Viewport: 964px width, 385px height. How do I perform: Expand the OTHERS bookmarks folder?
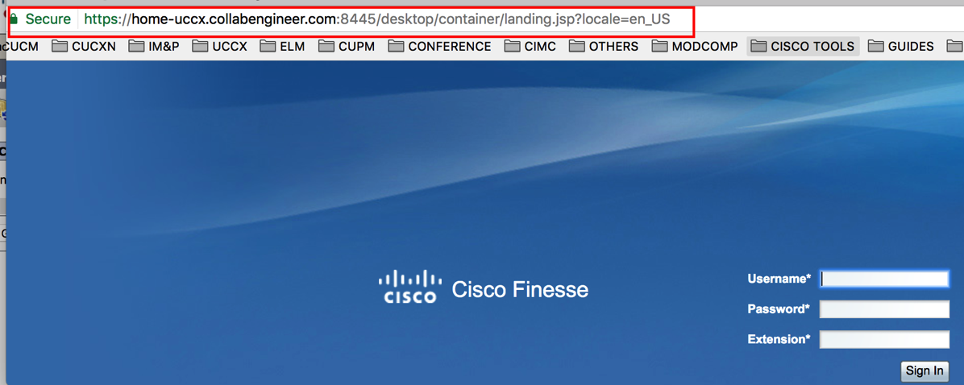tap(604, 46)
